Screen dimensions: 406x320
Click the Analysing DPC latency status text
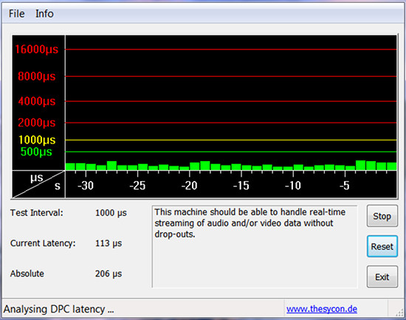pyautogui.click(x=59, y=309)
